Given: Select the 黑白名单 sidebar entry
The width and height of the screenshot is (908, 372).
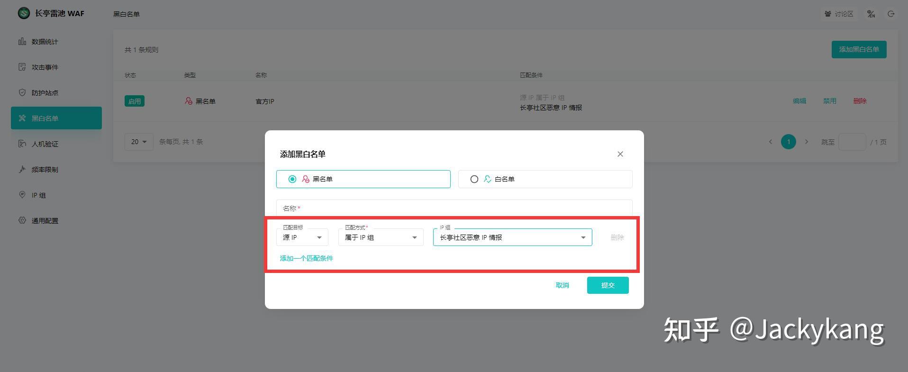Looking at the screenshot, I should pos(56,118).
